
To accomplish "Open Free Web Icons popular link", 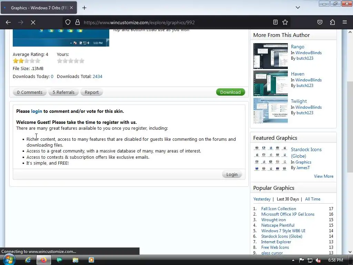I will (x=275, y=247).
